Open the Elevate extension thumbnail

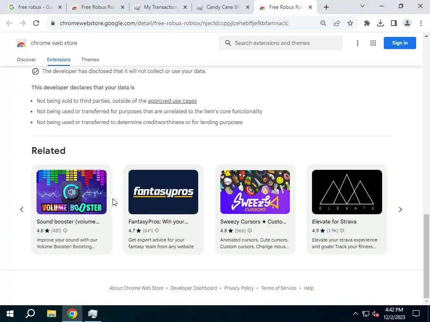(x=347, y=192)
